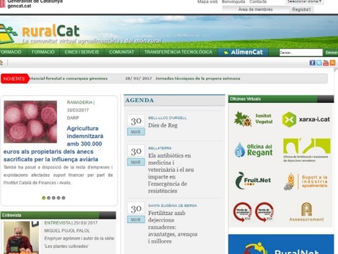Focus the Cercar search field
The width and height of the screenshot is (338, 254).
(301, 53)
